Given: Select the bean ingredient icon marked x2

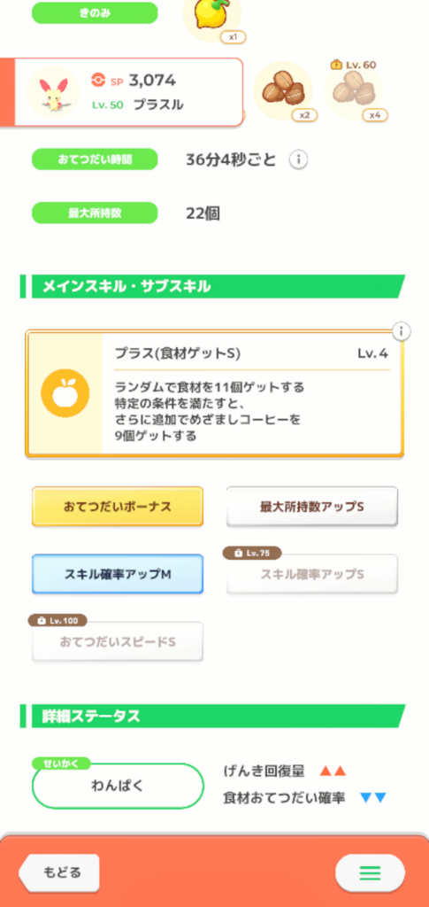Looking at the screenshot, I should click(x=283, y=90).
